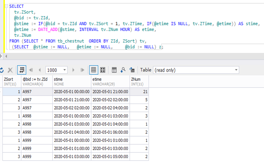Open the 1000 rows-per-page dropdown

[65, 70]
